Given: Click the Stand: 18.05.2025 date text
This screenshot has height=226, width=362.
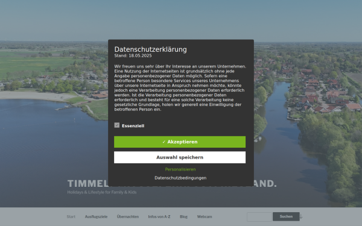Looking at the screenshot, I should (133, 55).
